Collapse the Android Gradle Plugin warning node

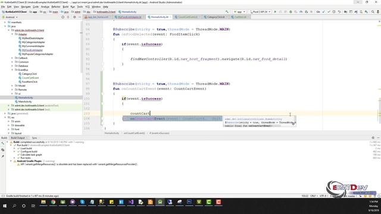click(11, 161)
